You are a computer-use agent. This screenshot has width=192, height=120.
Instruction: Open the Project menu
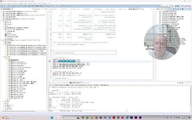click(31, 4)
